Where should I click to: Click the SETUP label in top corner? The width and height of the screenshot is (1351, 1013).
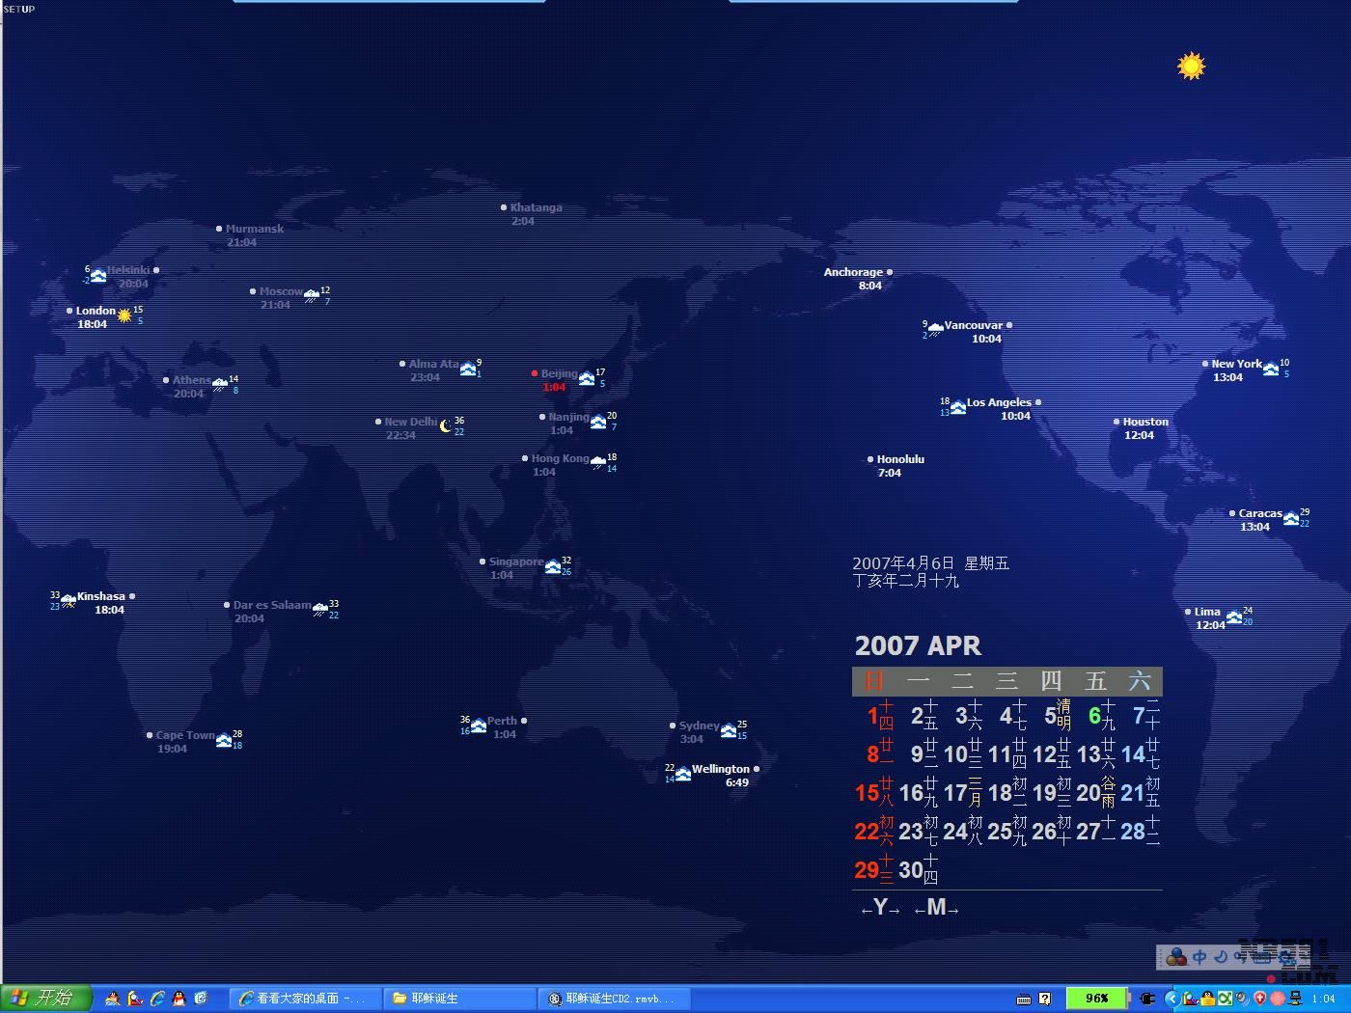[x=19, y=9]
